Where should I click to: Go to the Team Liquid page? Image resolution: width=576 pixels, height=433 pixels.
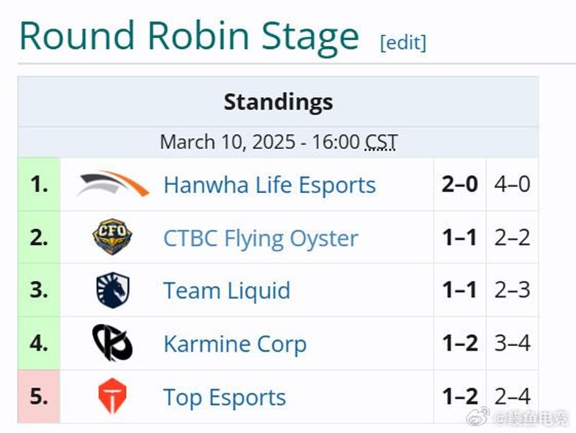[226, 291]
